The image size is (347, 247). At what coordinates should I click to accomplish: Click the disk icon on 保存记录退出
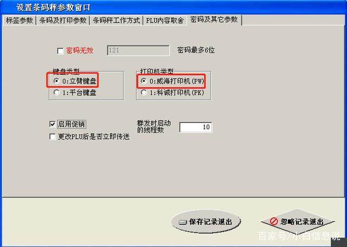183,222
